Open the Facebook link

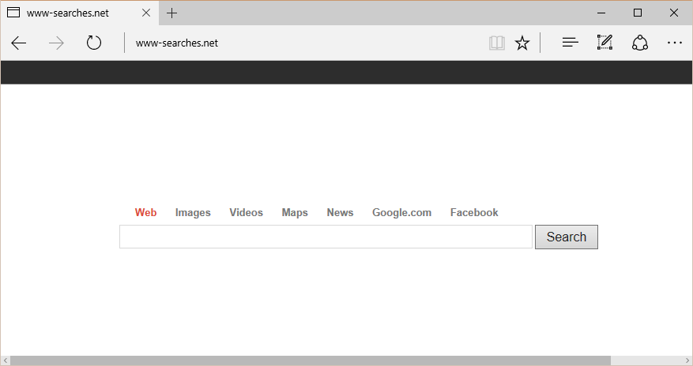click(474, 212)
